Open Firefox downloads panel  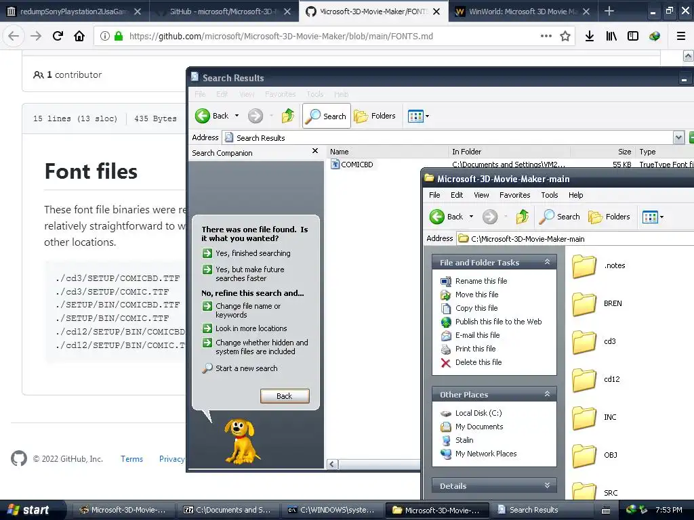pos(590,37)
